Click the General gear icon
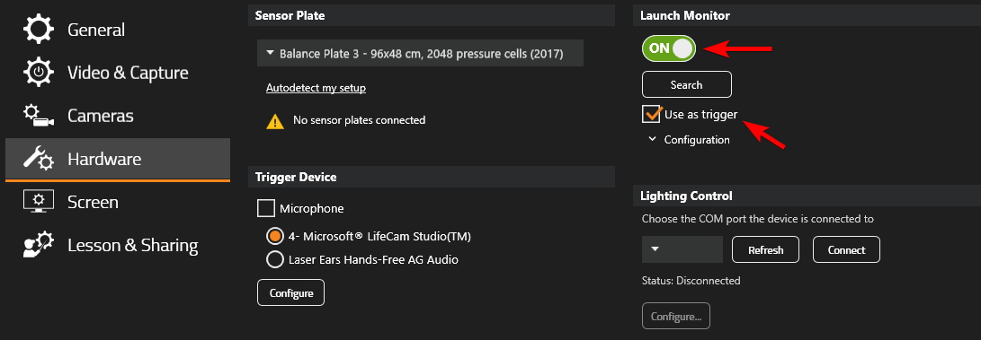Image resolution: width=981 pixels, height=340 pixels. pos(38,30)
